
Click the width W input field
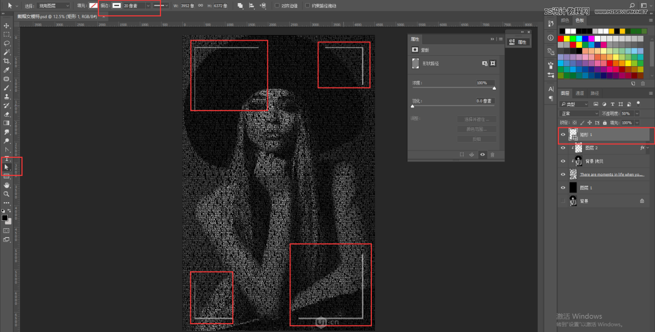pyautogui.click(x=187, y=6)
